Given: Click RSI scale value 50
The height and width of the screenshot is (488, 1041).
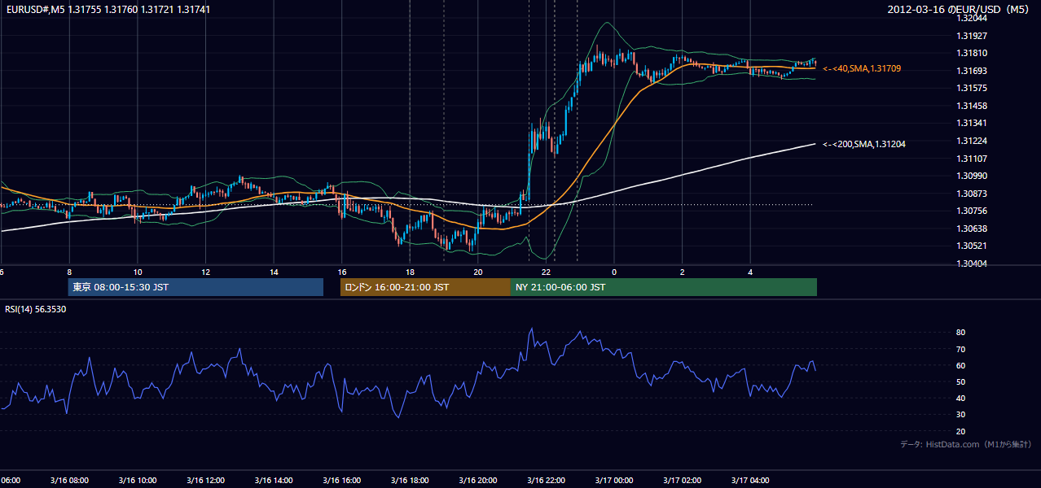Looking at the screenshot, I should tap(960, 381).
